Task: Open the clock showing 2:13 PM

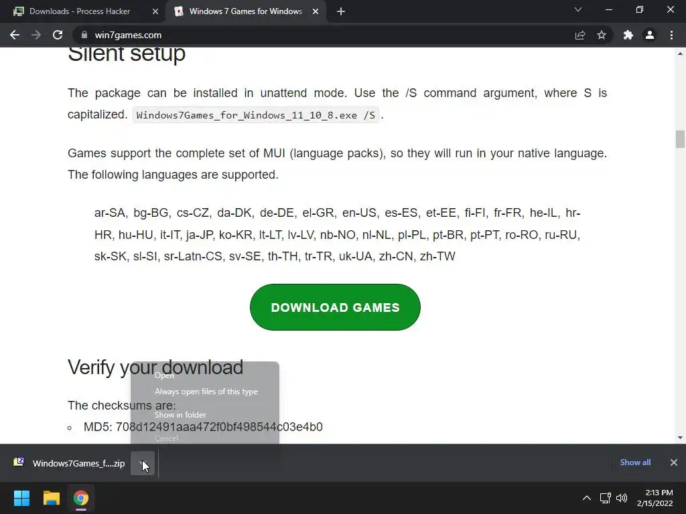Action: (x=655, y=498)
